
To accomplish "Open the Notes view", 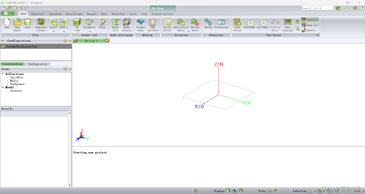I will click(x=102, y=24).
